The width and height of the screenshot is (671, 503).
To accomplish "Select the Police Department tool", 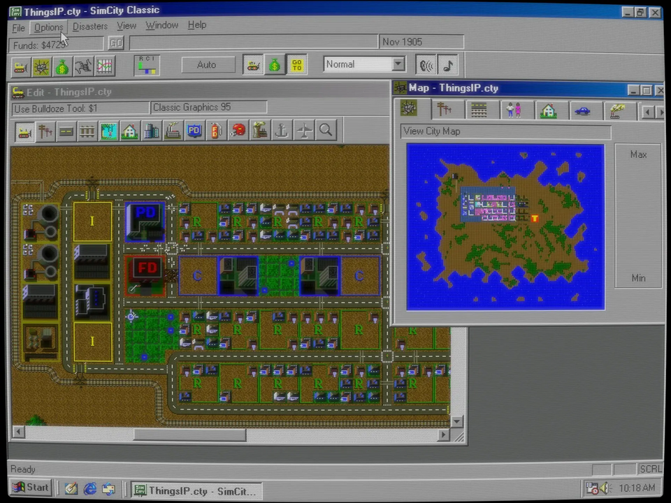I will (194, 131).
